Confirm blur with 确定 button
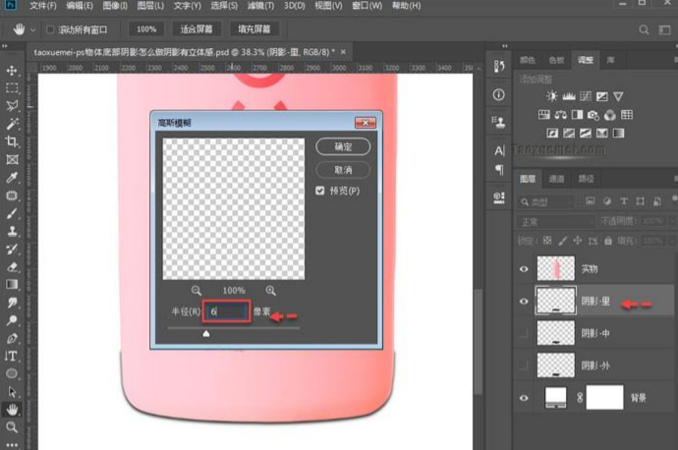The height and width of the screenshot is (450, 678). tap(343, 146)
